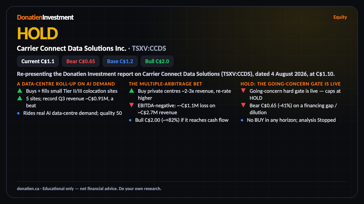Click the red down-triangle next to 'EBITDA-negative'
The height and width of the screenshot is (204, 364).
coord(131,105)
